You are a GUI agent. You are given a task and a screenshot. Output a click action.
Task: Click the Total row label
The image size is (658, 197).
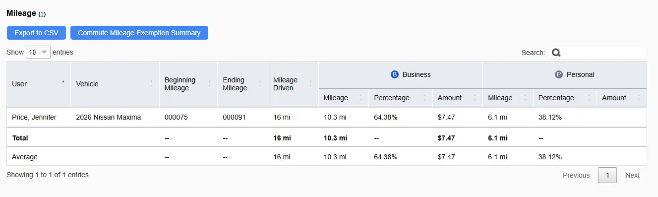tap(20, 138)
